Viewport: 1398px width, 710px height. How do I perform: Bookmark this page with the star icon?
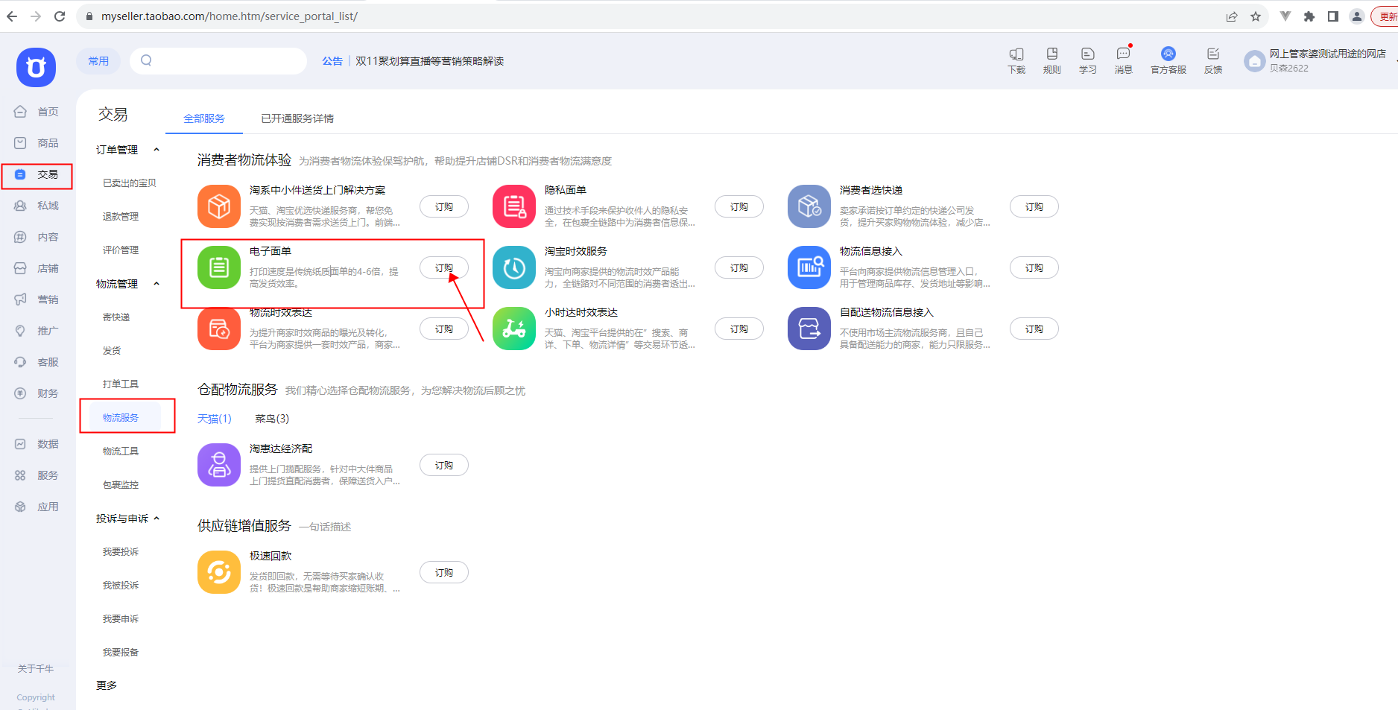(1256, 16)
